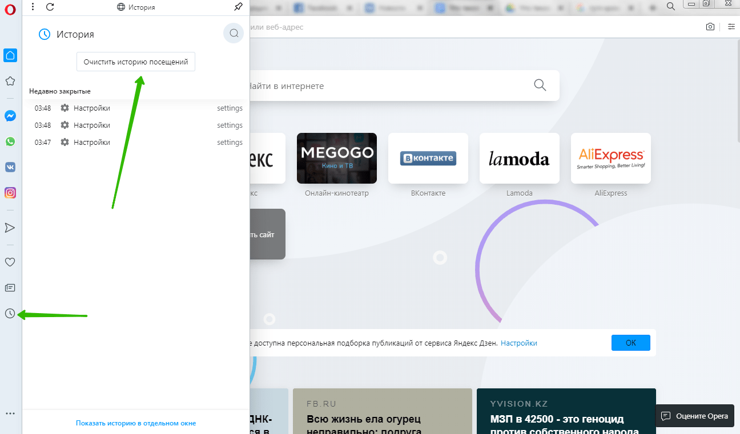The width and height of the screenshot is (740, 434).
Task: Open FB.RU news card
Action: click(x=383, y=411)
